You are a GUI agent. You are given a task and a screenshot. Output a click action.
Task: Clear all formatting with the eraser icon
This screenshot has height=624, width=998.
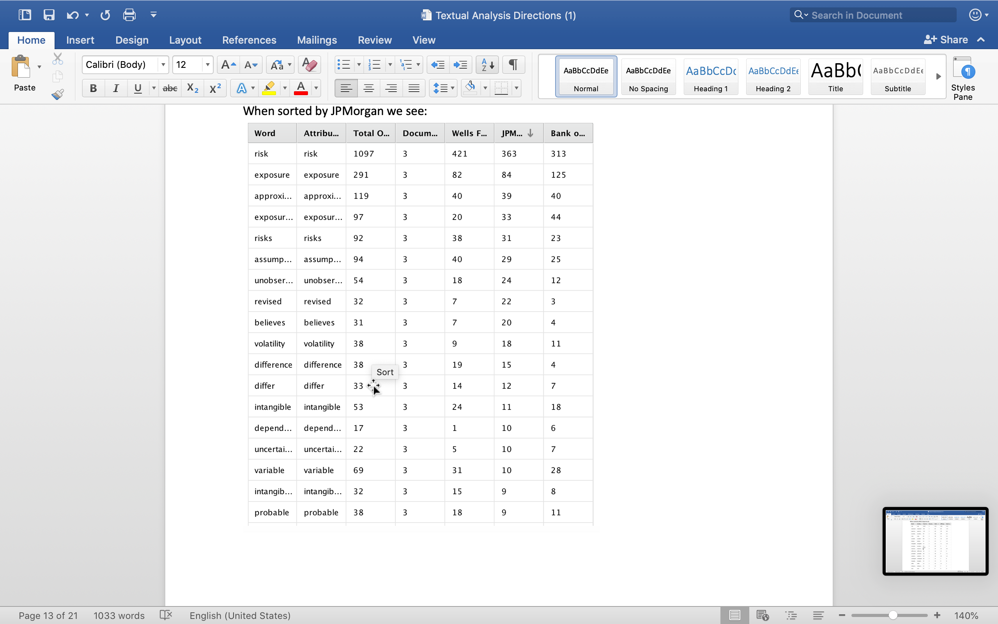308,65
